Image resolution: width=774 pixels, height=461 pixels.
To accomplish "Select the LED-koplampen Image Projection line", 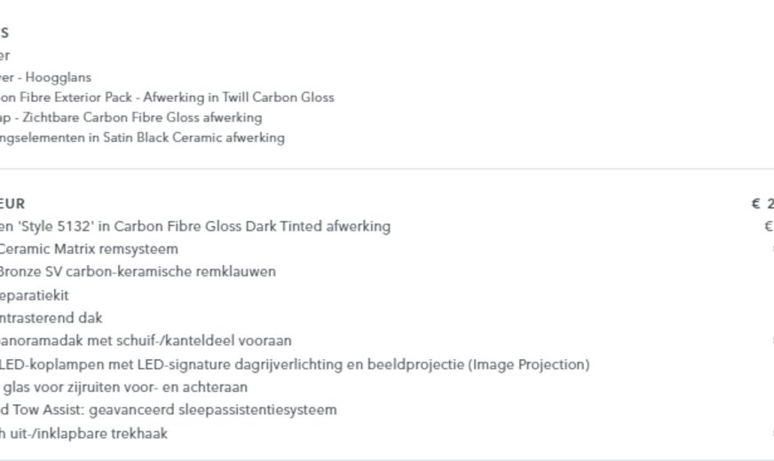I will click(295, 363).
